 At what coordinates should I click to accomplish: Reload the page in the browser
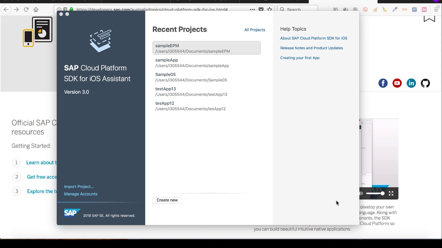click(26, 10)
